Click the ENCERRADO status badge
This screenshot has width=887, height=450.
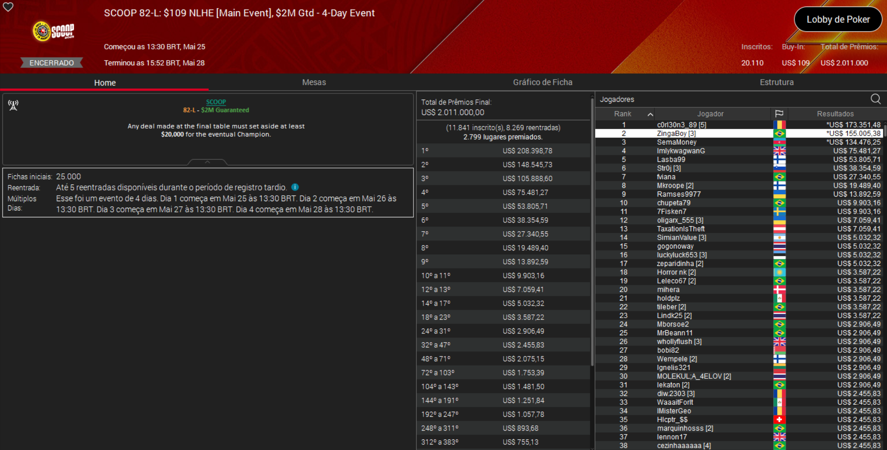click(x=51, y=63)
